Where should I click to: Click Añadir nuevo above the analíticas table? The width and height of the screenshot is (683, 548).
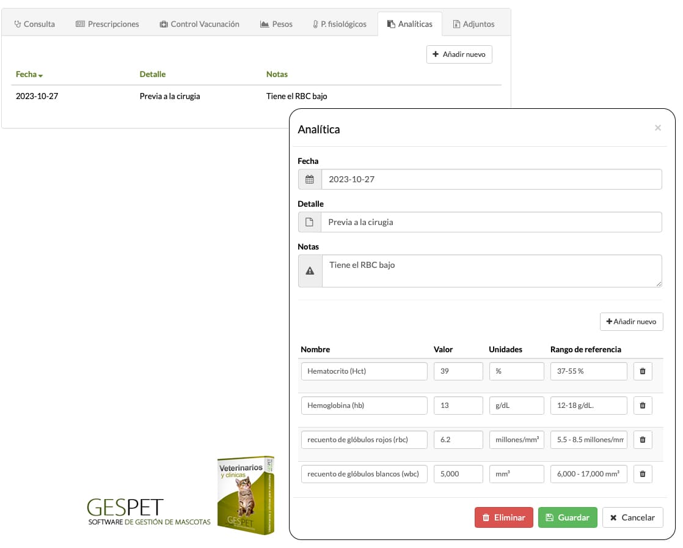[x=459, y=54]
